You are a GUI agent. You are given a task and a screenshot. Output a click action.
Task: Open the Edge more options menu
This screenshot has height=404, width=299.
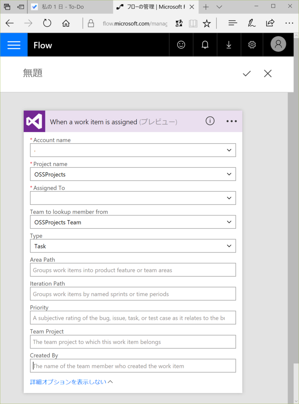coord(289,23)
